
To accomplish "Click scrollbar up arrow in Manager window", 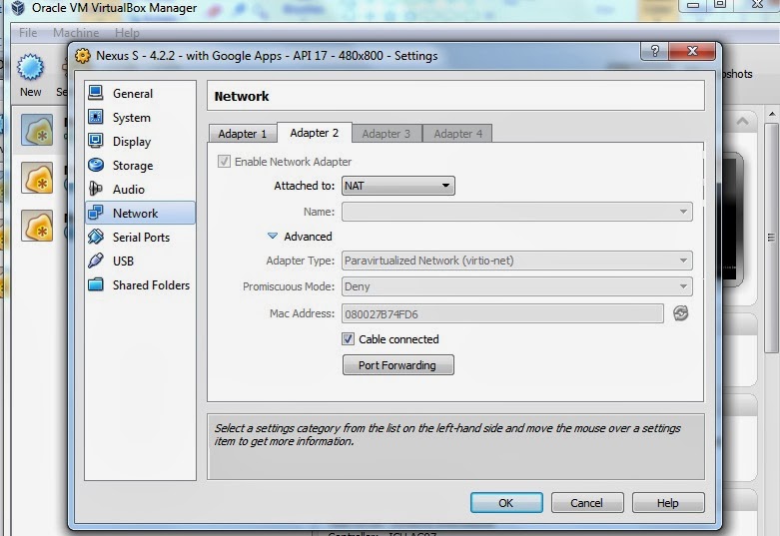I will point(772,115).
